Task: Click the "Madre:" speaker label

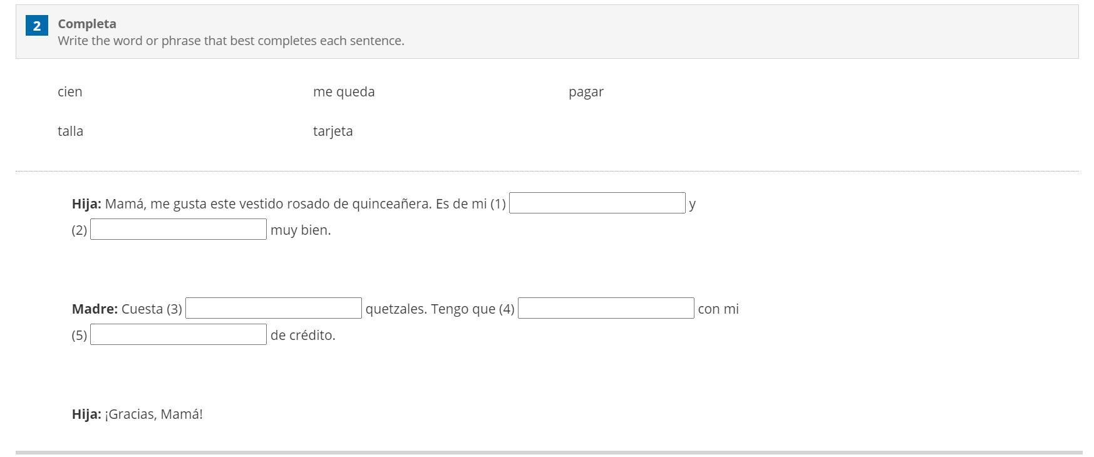Action: pyautogui.click(x=95, y=309)
